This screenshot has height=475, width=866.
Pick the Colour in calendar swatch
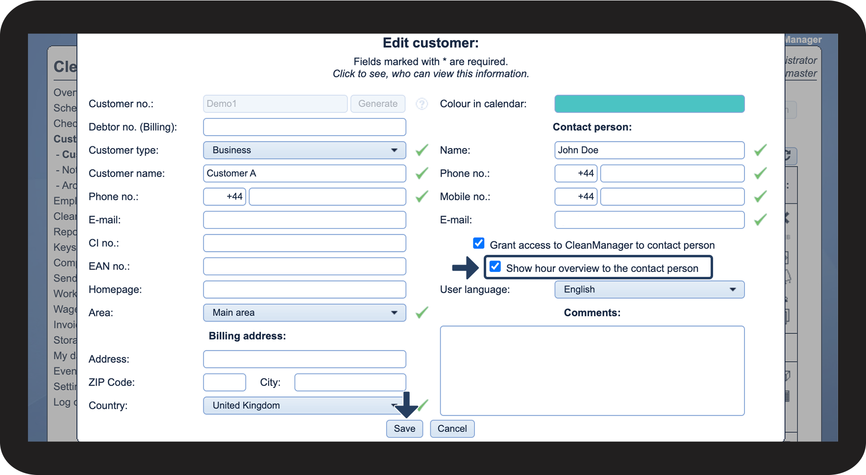click(x=649, y=104)
